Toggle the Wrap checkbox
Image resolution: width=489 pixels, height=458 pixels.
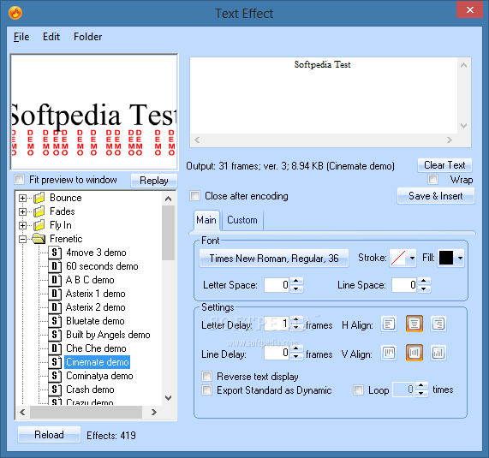(x=432, y=179)
